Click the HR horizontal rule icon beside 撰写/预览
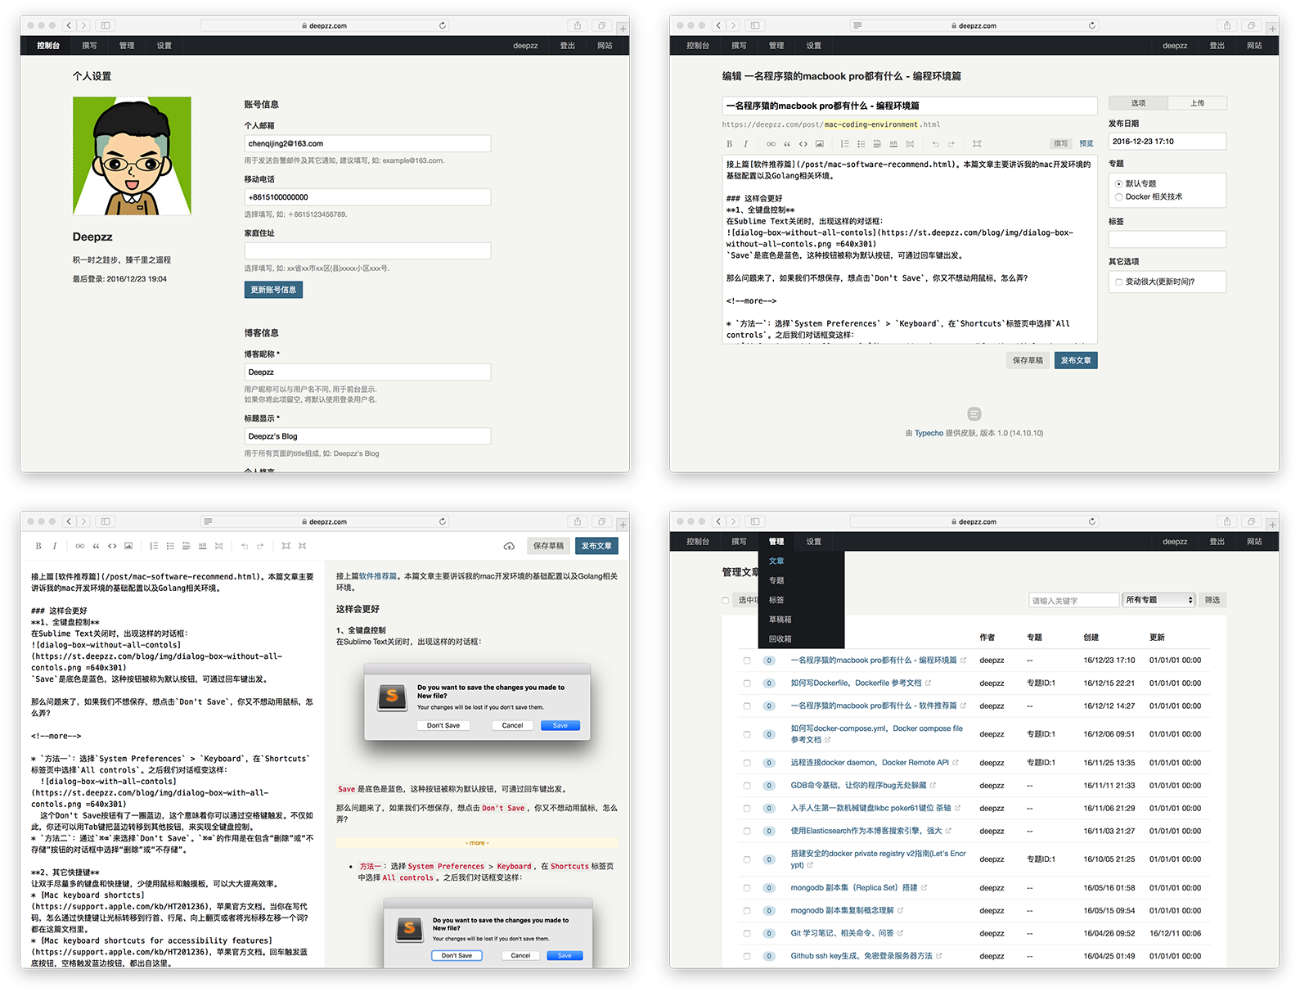Viewport: 1309px width, 992px height. [x=893, y=144]
